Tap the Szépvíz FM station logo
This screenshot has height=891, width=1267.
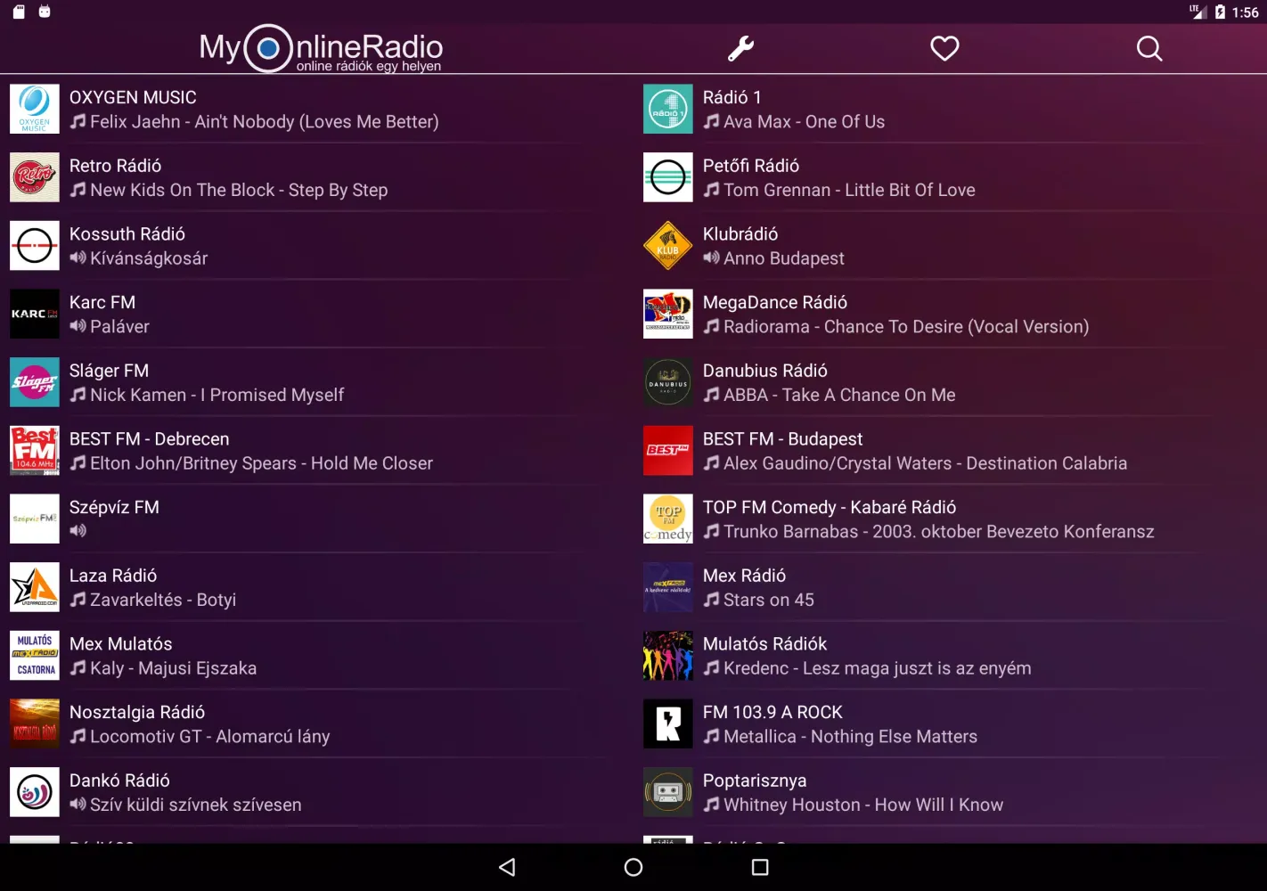(x=35, y=519)
